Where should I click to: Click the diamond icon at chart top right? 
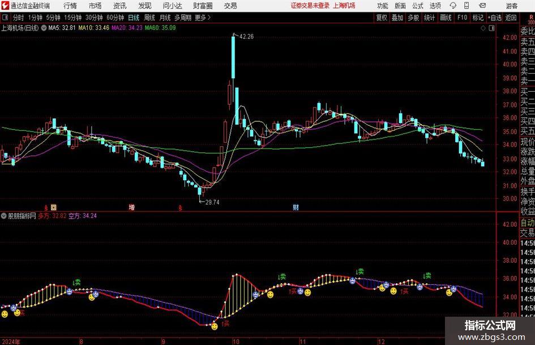pos(483,28)
